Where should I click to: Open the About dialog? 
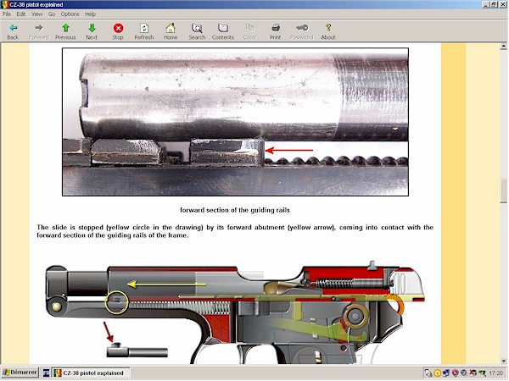coord(328,31)
